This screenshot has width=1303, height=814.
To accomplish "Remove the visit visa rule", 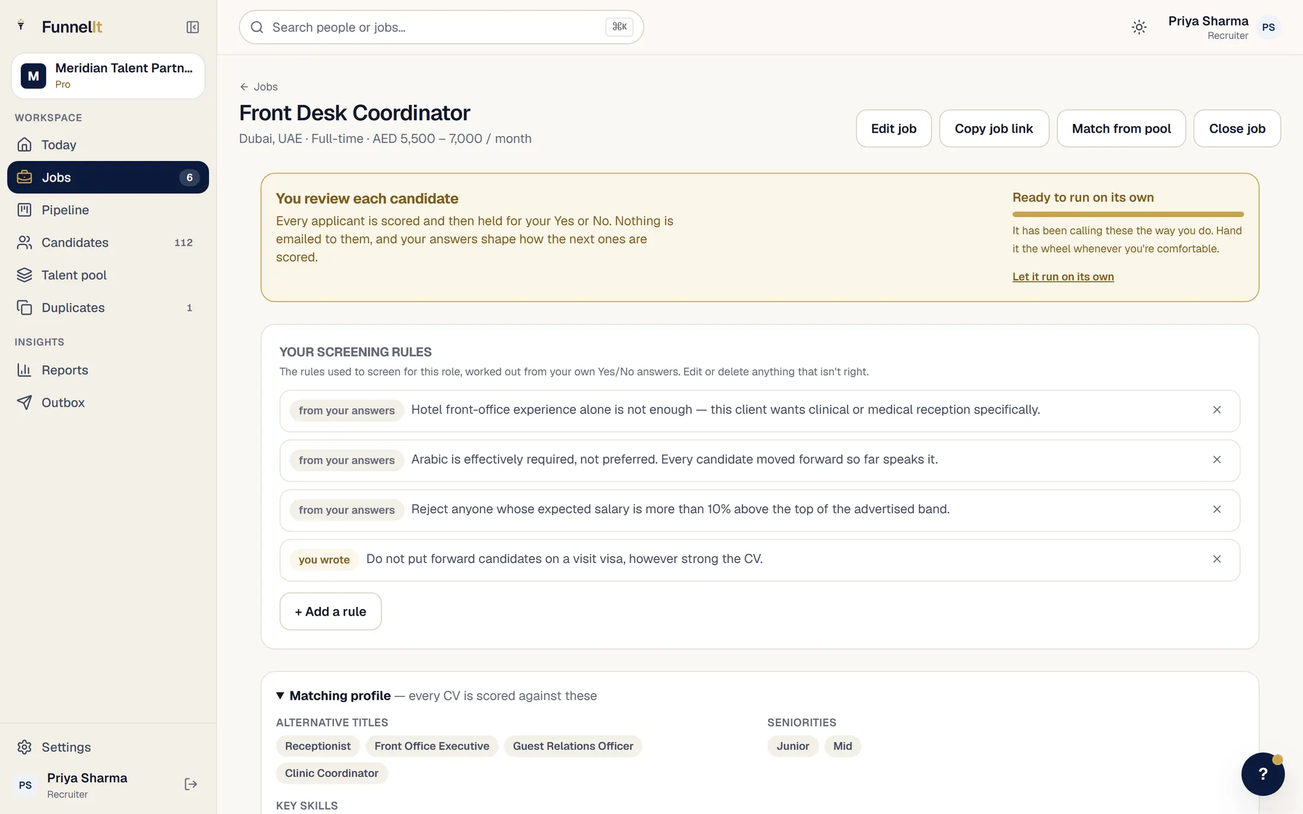I will [1217, 559].
